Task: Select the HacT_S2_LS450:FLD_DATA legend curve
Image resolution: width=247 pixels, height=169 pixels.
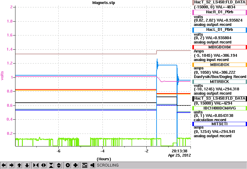Action: (x=220, y=2)
